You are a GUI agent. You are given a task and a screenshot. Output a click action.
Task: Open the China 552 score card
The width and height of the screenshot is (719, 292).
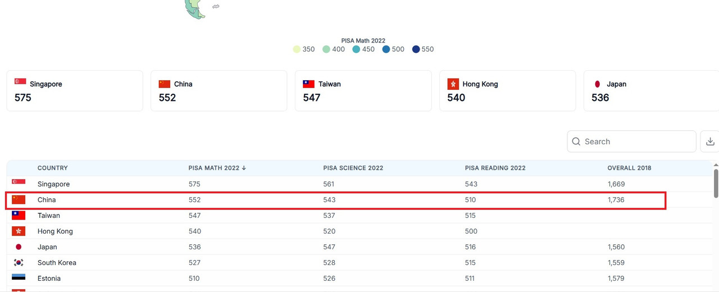[x=219, y=91]
